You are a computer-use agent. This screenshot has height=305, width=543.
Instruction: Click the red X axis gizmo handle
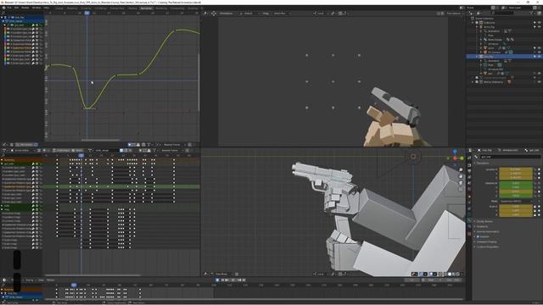click(x=455, y=158)
